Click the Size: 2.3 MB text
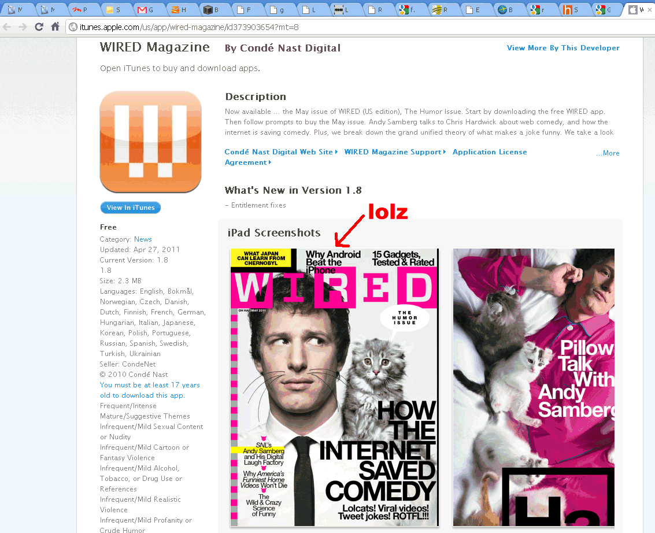The height and width of the screenshot is (533, 655). tap(120, 281)
